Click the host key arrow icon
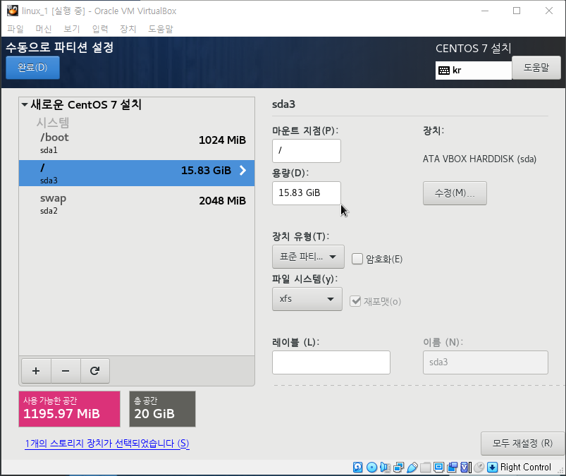Screen dimensions: 566x476 492,467
